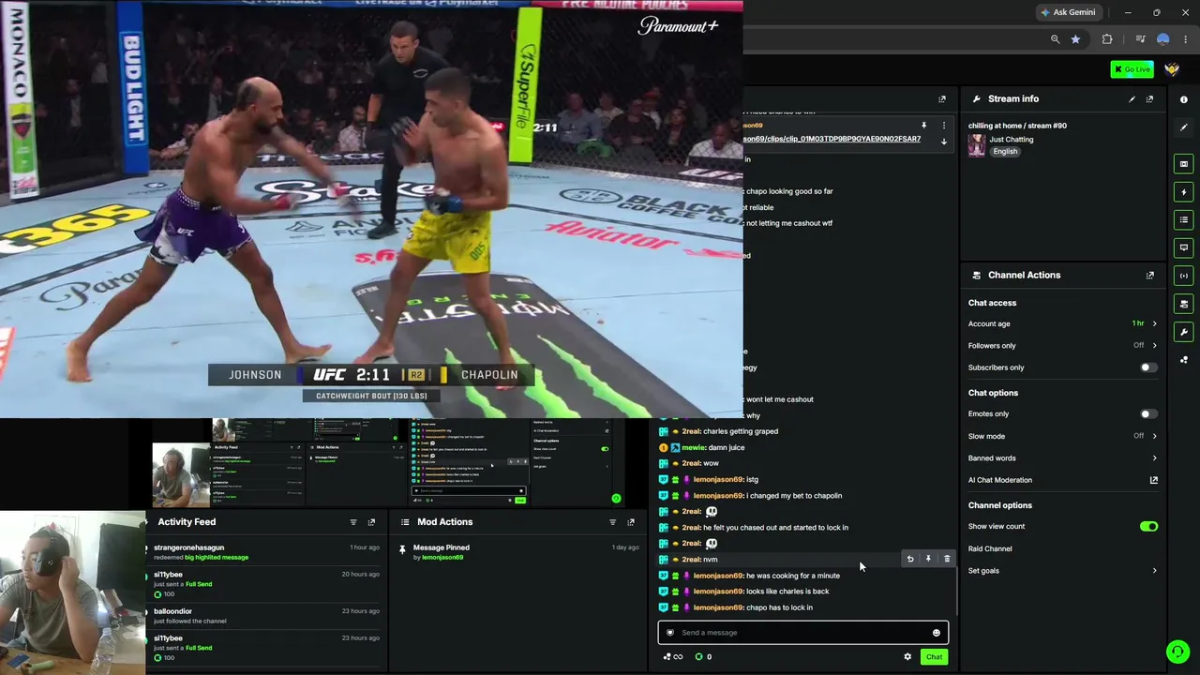Pop out the Mod Actions panel

630,522
